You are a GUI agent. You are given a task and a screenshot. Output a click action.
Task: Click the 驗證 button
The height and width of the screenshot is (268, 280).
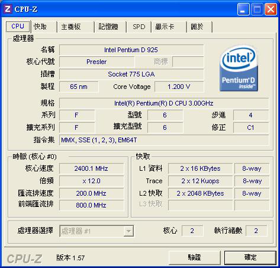click(x=195, y=257)
